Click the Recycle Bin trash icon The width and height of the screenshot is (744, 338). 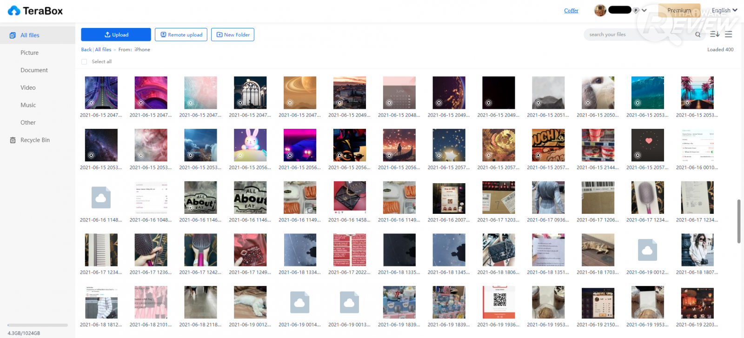(13, 140)
